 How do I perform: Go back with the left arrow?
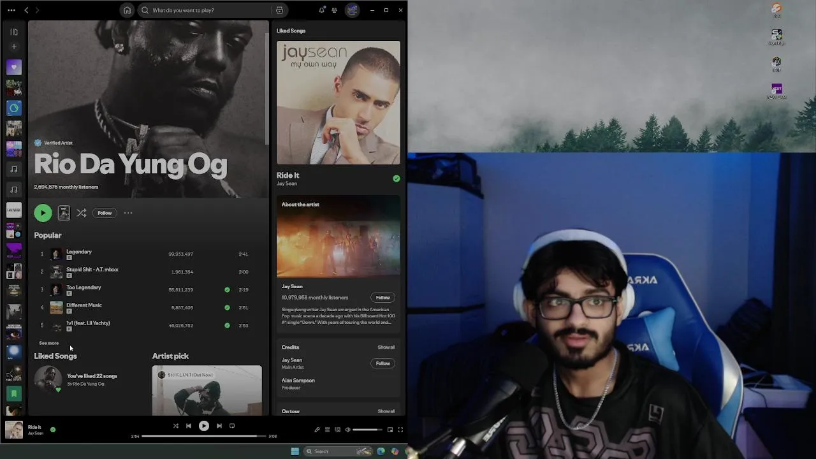tap(26, 10)
